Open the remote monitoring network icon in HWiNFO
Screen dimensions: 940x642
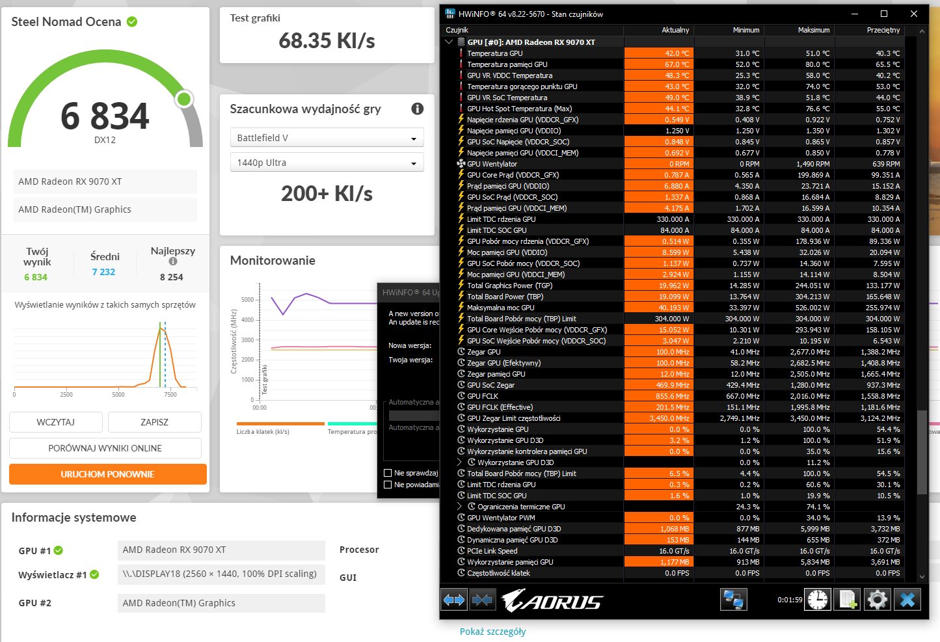(734, 600)
